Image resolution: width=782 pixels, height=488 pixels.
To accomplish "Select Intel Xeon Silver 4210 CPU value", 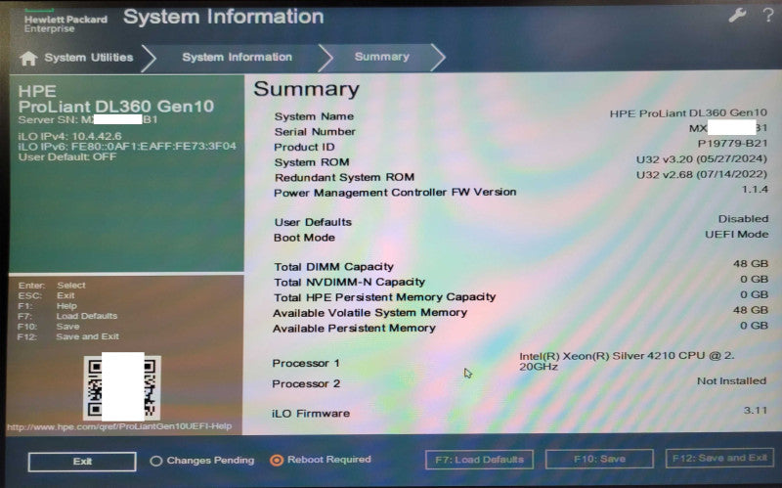I will point(627,361).
